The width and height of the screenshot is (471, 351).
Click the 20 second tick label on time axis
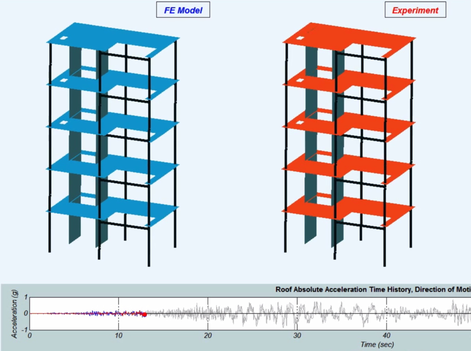[x=208, y=335]
